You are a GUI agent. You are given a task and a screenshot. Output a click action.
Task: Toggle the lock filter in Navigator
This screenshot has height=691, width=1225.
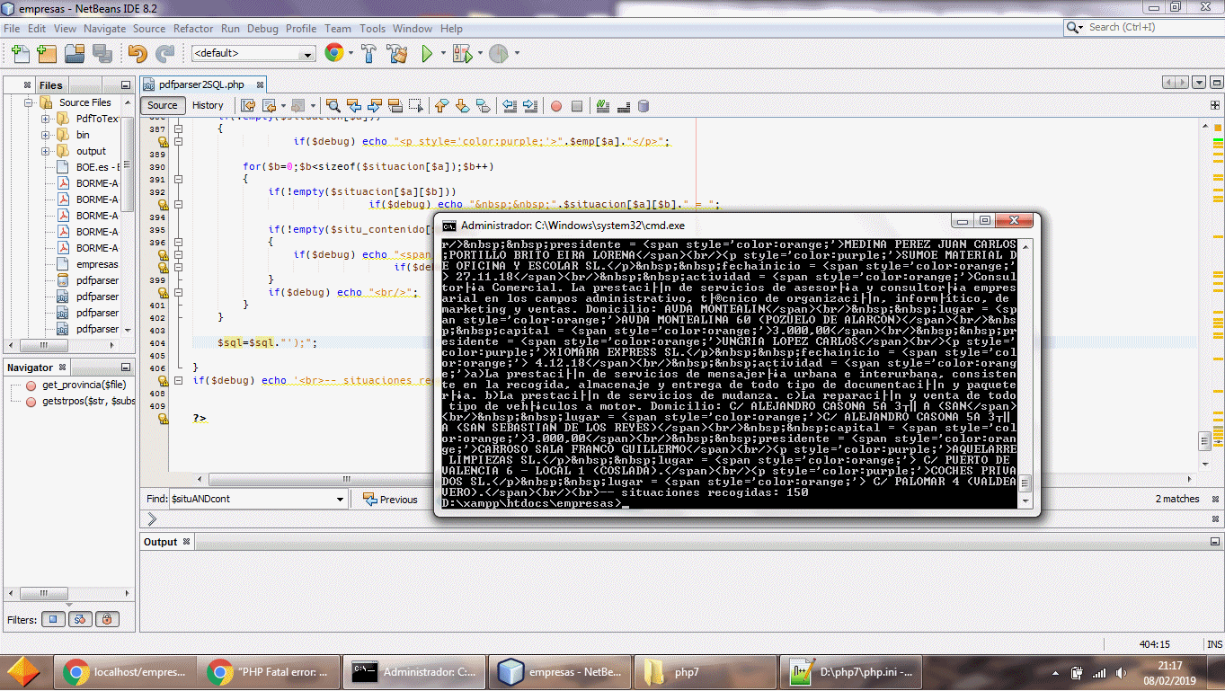point(107,619)
